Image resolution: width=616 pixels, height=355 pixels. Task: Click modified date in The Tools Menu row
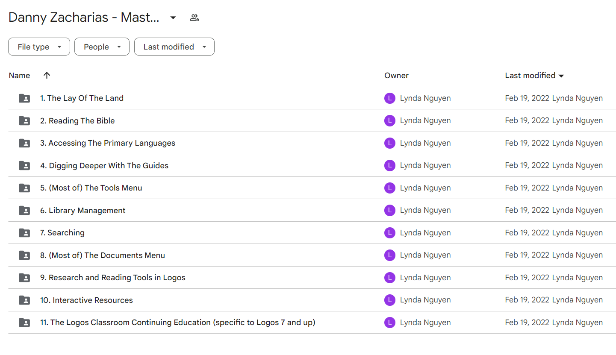(527, 188)
